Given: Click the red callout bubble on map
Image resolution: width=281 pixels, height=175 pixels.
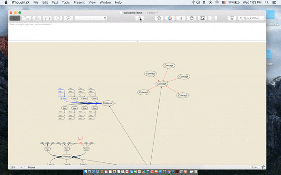Looking at the screenshot, I should (x=81, y=138).
